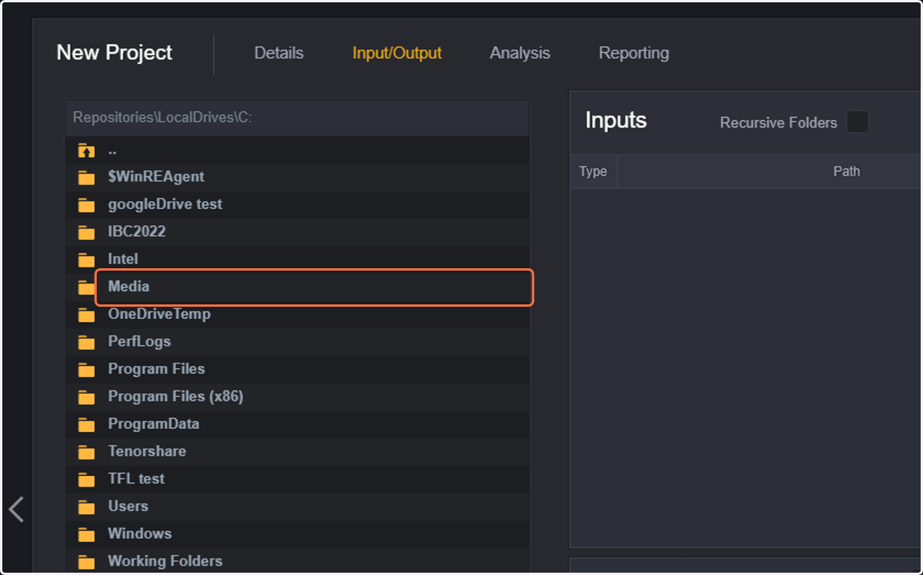Viewport: 923px width, 575px height.
Task: Click the googleDrive test folder icon
Action: click(x=86, y=205)
